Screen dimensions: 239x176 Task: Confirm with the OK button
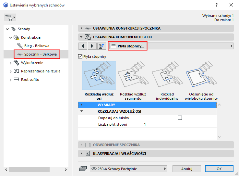219,169
